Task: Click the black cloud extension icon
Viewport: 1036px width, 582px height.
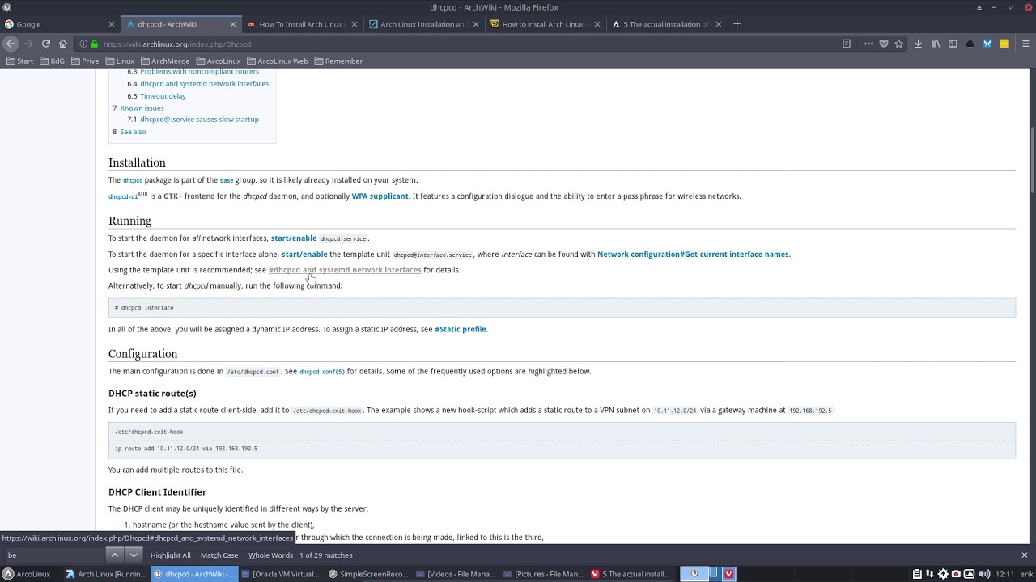Action: pyautogui.click(x=970, y=44)
